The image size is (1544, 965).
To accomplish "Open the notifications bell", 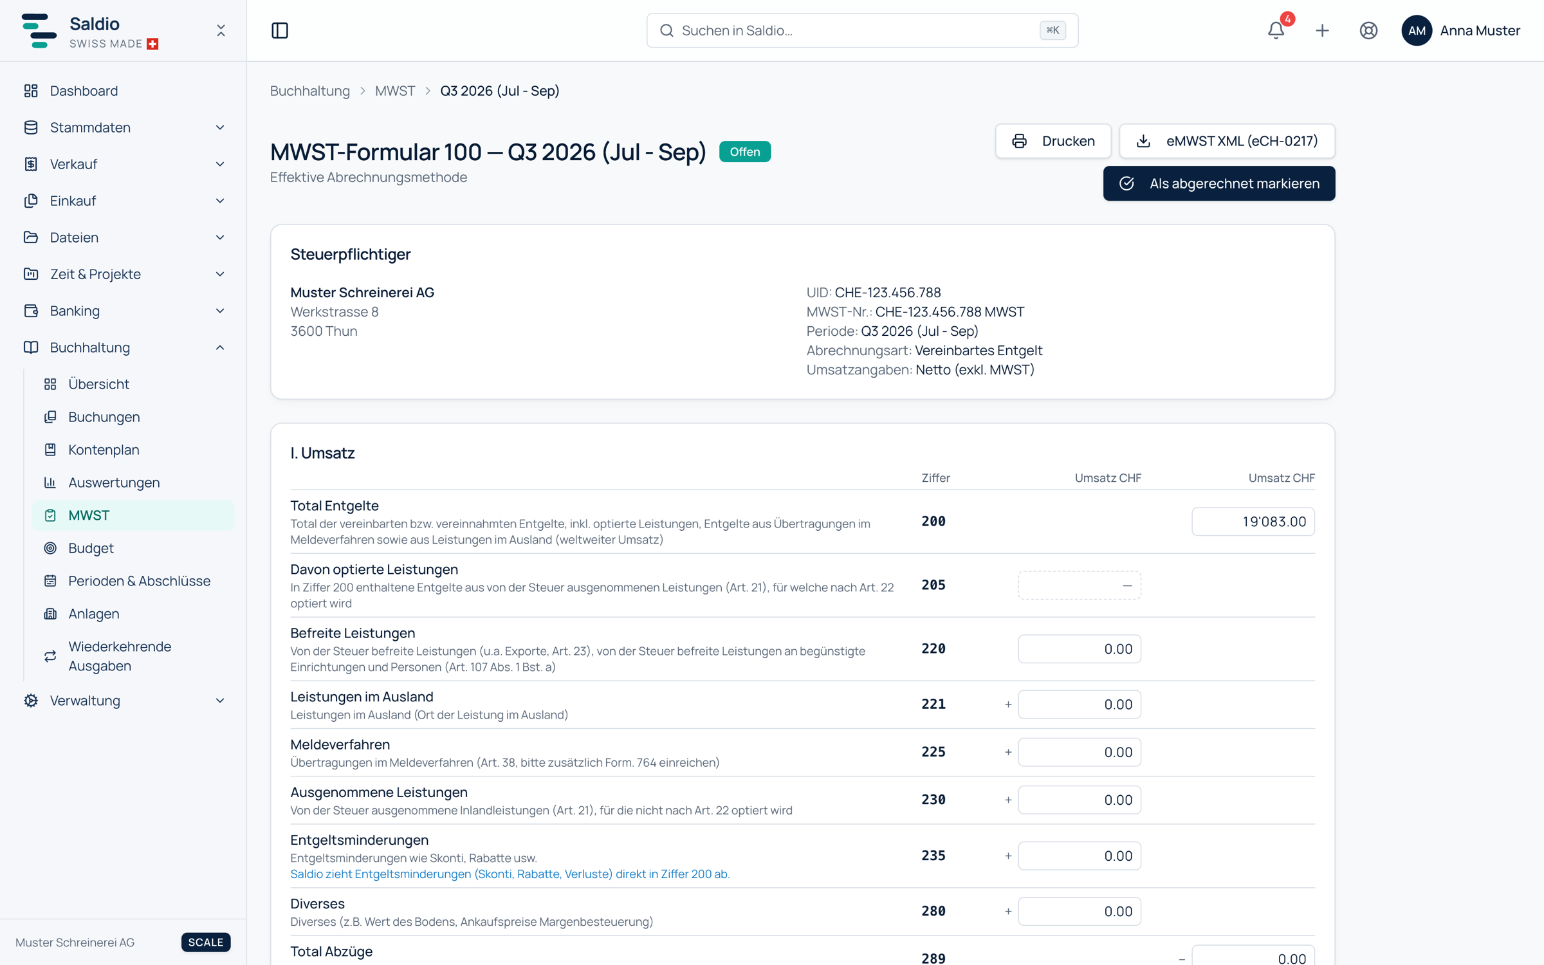I will [1276, 30].
